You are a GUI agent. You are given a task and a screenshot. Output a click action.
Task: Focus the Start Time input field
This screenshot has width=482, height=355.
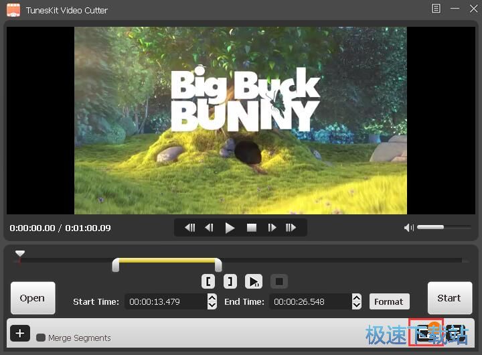[x=166, y=302]
